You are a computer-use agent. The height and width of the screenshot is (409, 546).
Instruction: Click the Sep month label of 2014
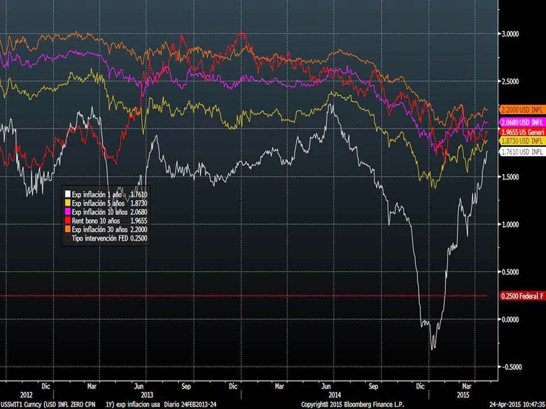coord(373,386)
